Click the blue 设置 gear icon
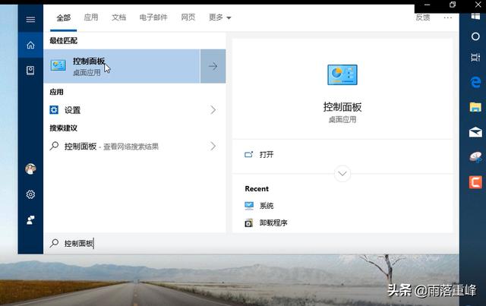Screen dimensions: 486x306 (54, 110)
